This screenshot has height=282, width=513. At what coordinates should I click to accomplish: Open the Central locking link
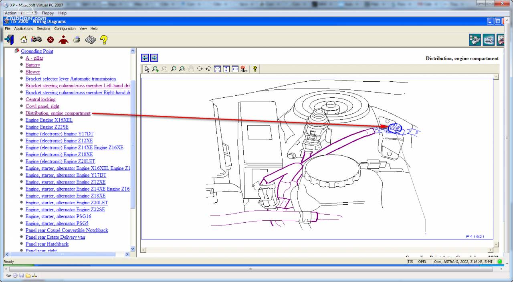tap(40, 99)
